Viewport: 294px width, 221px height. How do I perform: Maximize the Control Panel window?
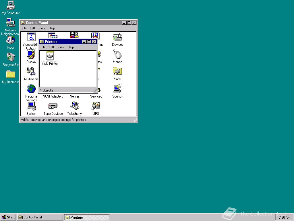coord(129,23)
